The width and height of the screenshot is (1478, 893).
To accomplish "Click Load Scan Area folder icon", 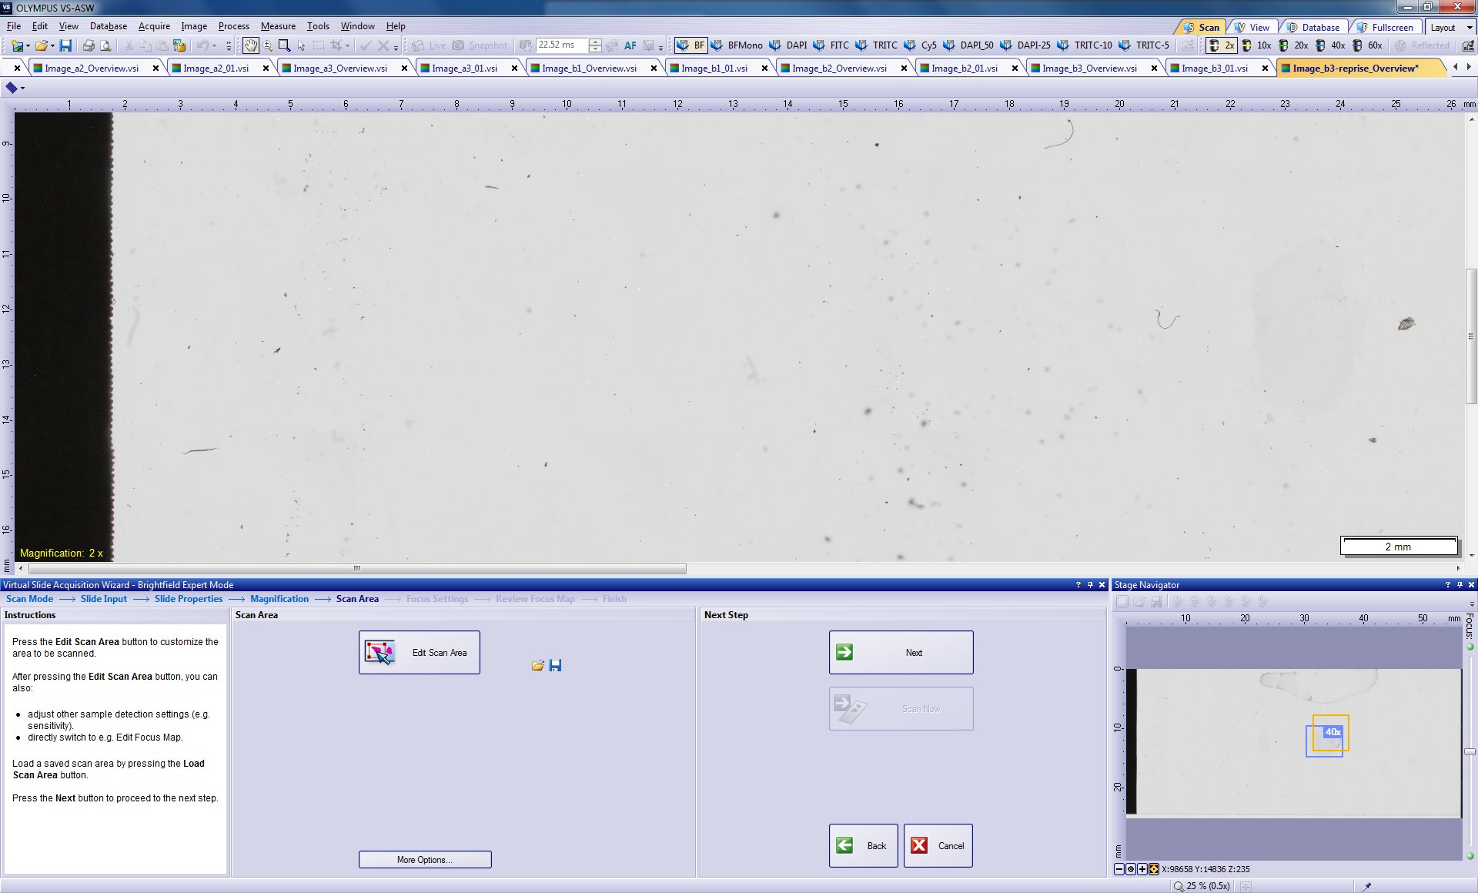I will tap(537, 665).
